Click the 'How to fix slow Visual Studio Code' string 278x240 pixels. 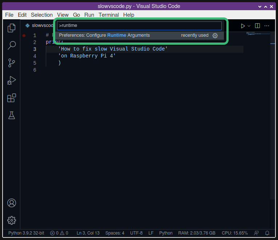[x=113, y=49]
